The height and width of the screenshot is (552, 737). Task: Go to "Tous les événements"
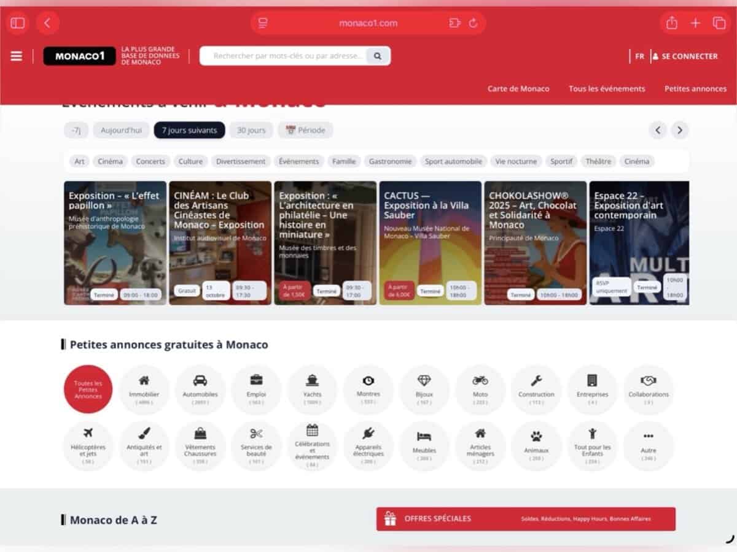[x=607, y=88]
